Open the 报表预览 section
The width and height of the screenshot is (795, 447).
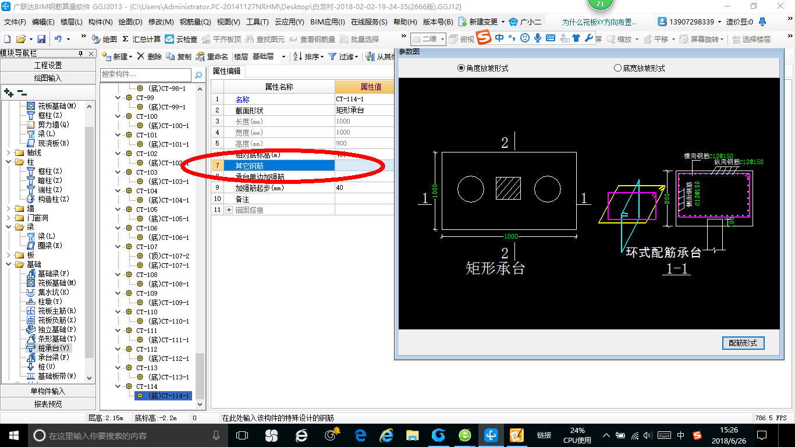48,404
